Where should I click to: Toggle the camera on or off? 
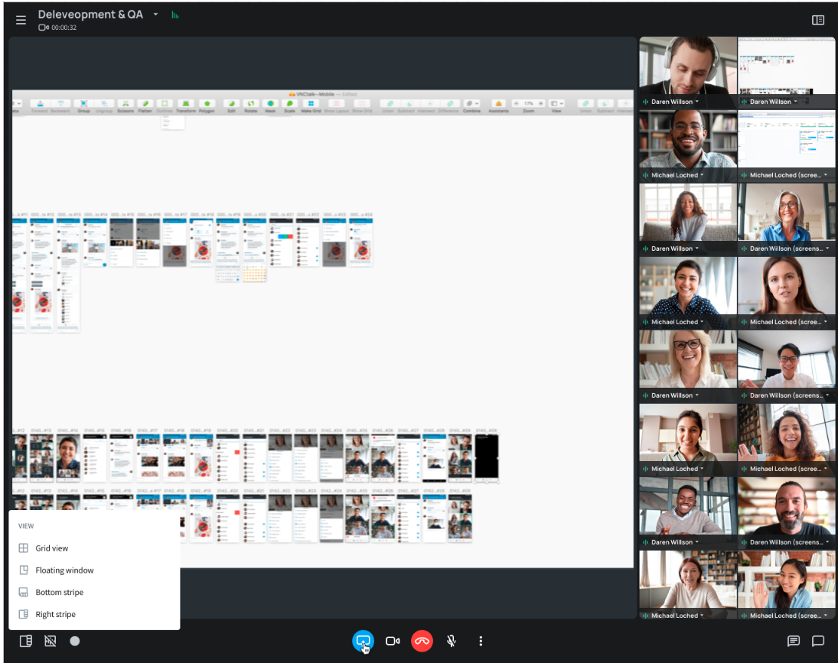point(393,641)
